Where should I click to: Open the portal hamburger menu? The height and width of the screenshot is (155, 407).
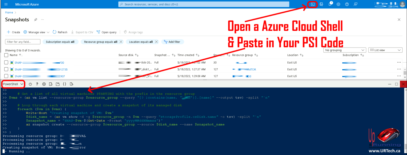[x=6, y=4]
